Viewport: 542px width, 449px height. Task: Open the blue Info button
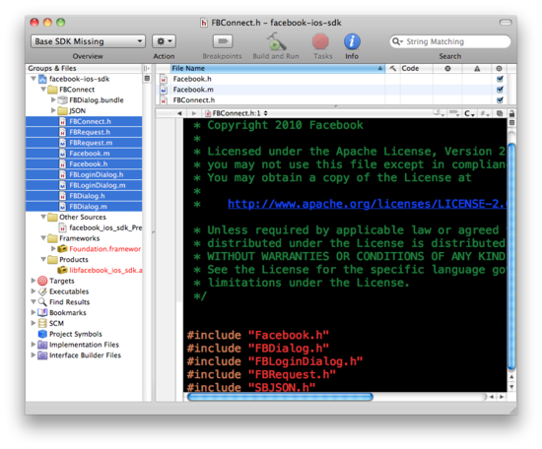pyautogui.click(x=352, y=41)
